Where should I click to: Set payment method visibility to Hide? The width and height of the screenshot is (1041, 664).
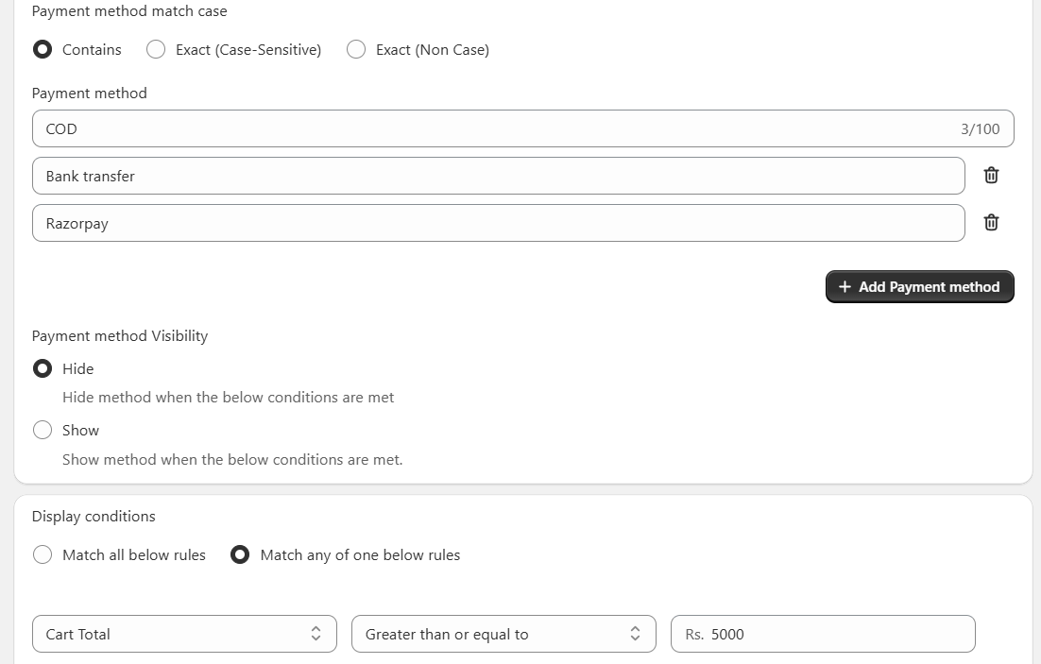pos(43,369)
